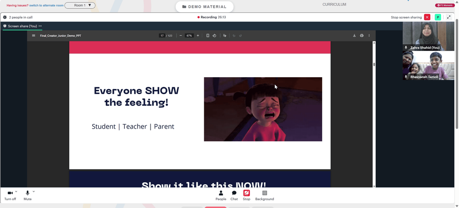
Task: Expand the call to fullscreen
Action: [x=449, y=17]
